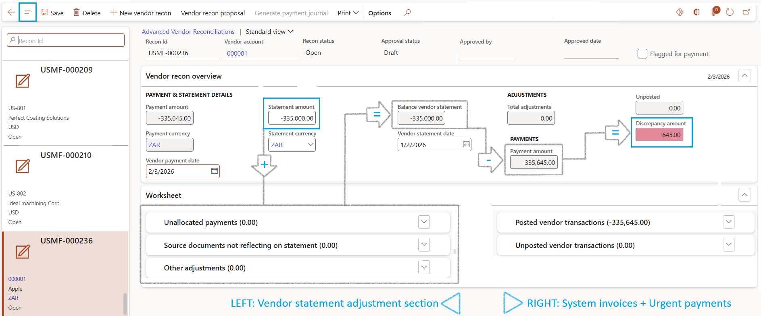Viewport: 761px width, 316px height.
Task: Expand Posted vendor transactions section
Action: coord(728,222)
